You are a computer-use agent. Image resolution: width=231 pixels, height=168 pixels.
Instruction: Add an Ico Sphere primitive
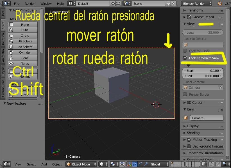click(x=23, y=47)
